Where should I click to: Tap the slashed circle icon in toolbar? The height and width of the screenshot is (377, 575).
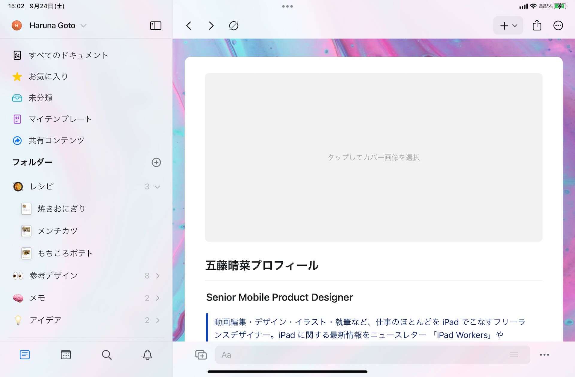[x=234, y=26]
